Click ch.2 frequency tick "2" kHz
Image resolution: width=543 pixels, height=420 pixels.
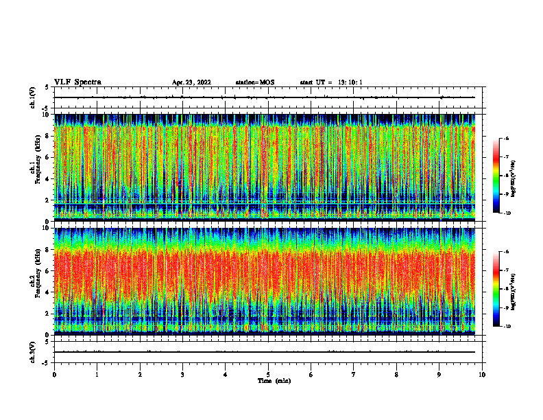tap(49, 314)
